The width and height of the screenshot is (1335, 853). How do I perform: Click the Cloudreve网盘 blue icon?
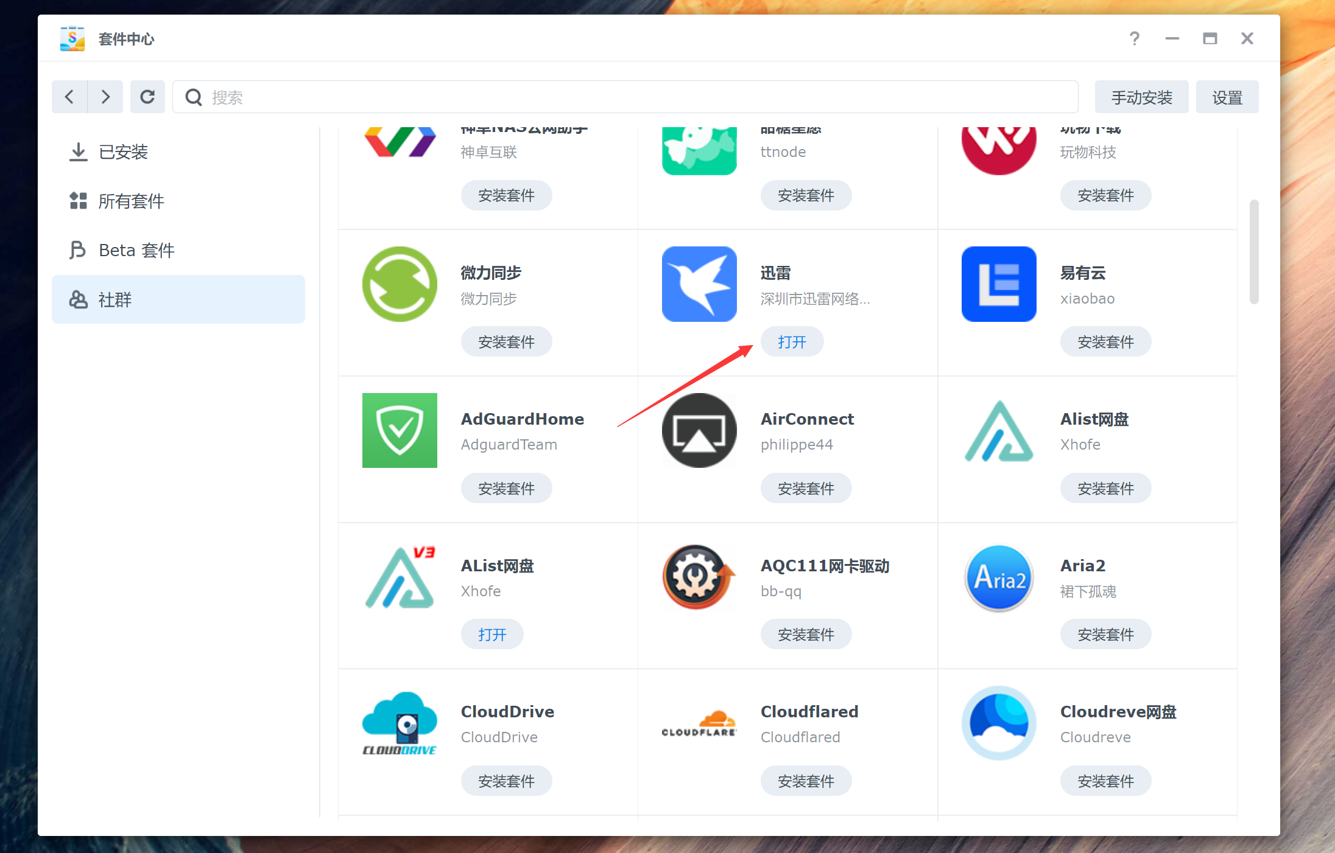click(999, 723)
